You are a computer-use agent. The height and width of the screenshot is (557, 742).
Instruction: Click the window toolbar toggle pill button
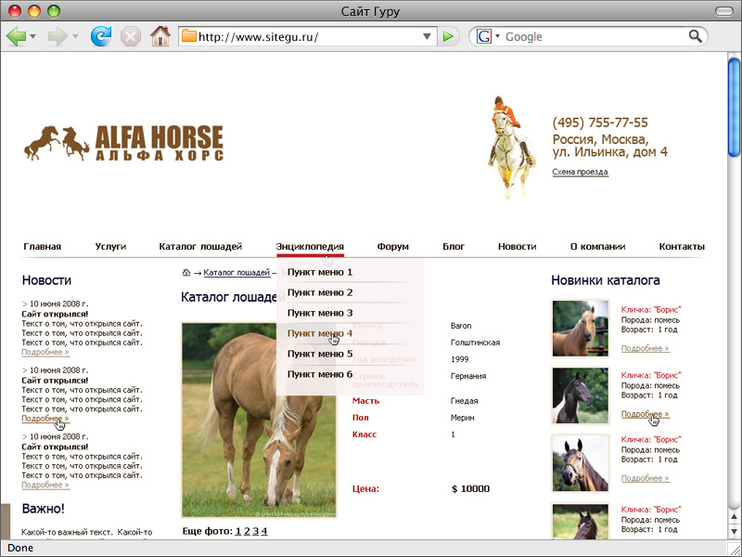point(724,11)
